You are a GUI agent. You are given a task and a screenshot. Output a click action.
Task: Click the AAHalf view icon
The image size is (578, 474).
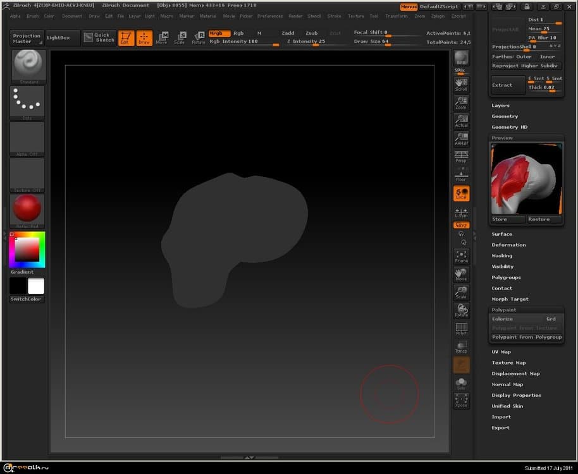[x=461, y=138]
